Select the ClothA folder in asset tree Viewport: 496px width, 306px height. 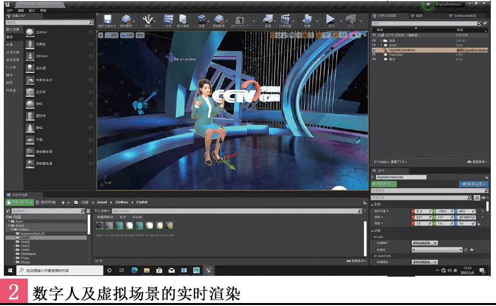pyautogui.click(x=25, y=237)
